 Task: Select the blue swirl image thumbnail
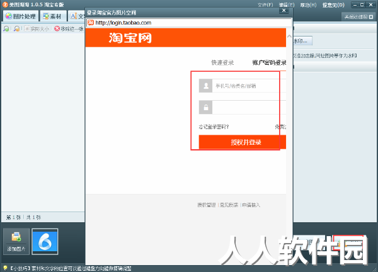click(45, 241)
